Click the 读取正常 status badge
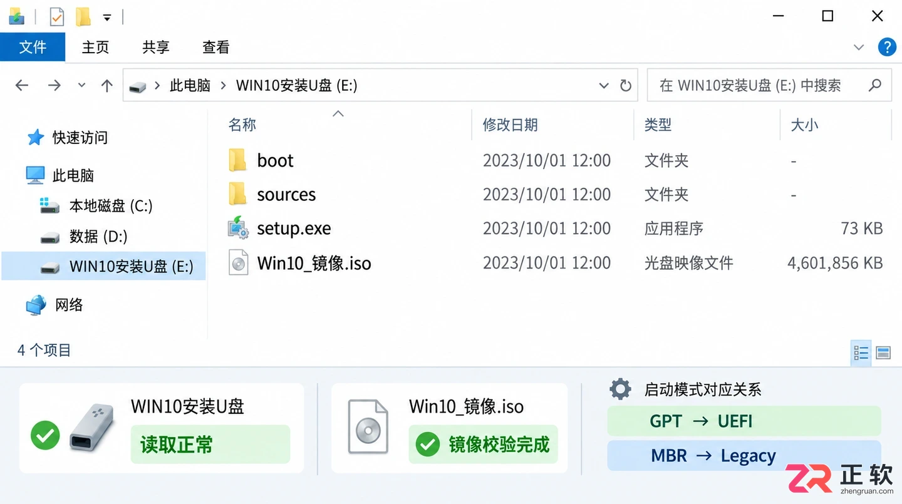The height and width of the screenshot is (504, 902). click(210, 445)
